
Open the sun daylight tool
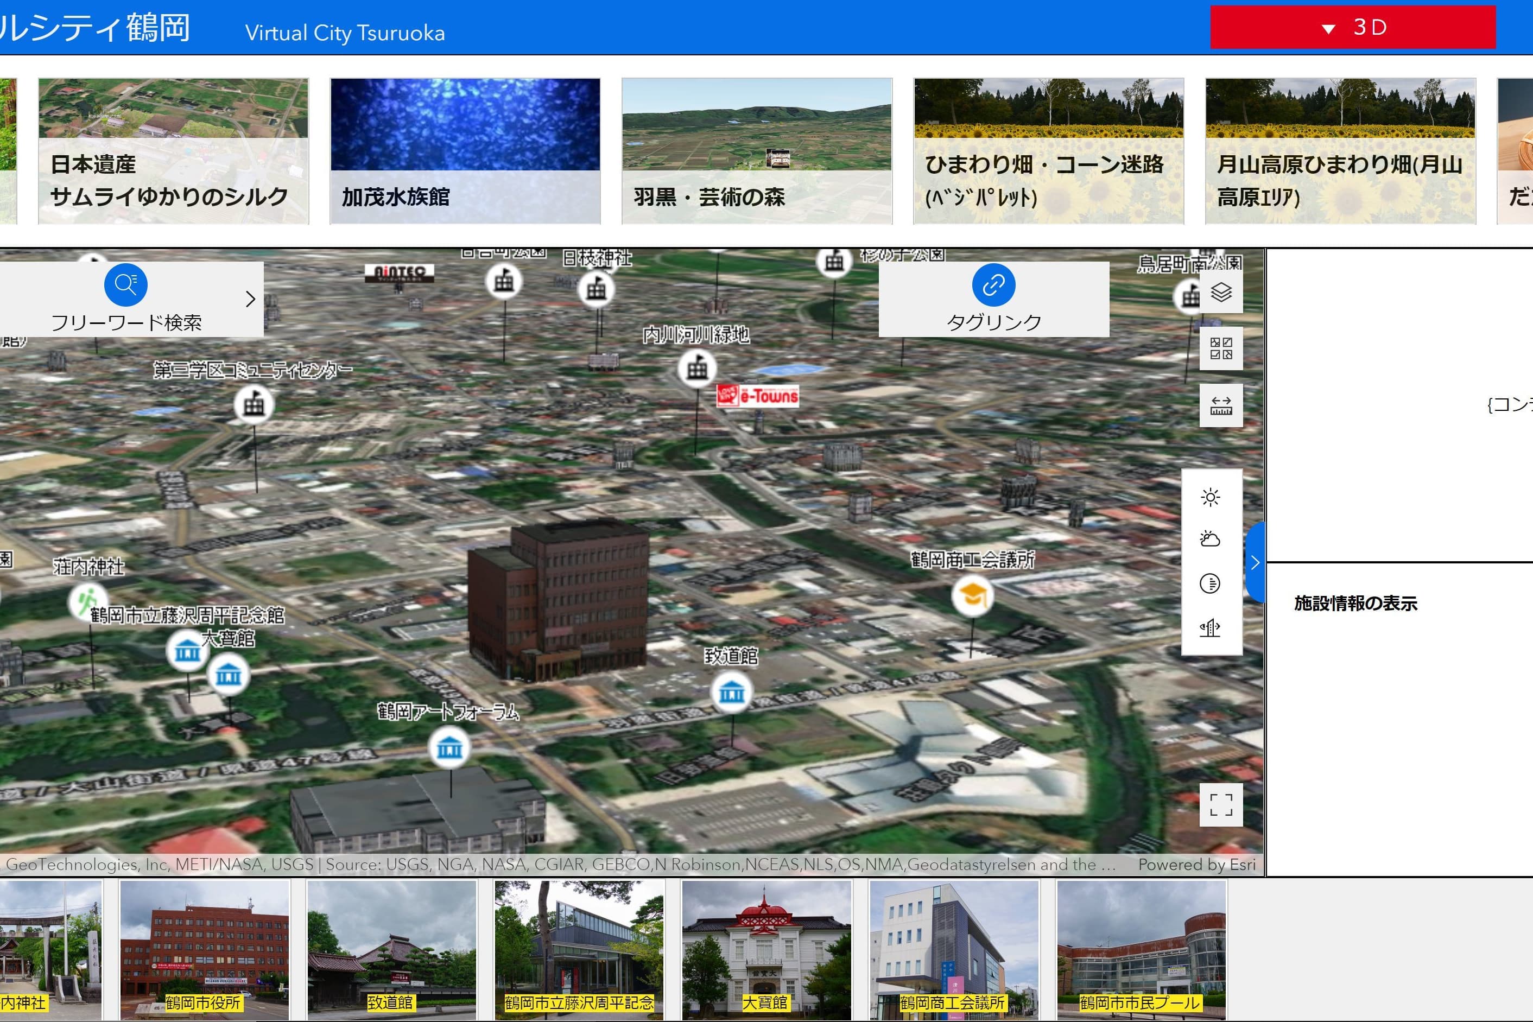pos(1211,497)
